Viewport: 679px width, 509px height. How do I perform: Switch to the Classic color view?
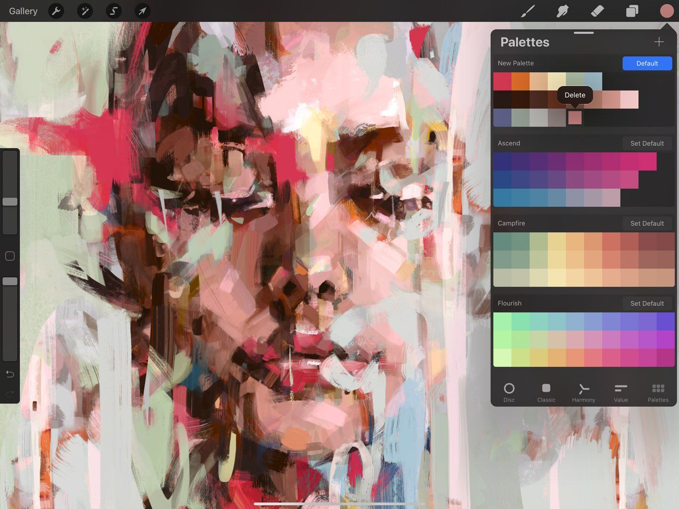[546, 391]
